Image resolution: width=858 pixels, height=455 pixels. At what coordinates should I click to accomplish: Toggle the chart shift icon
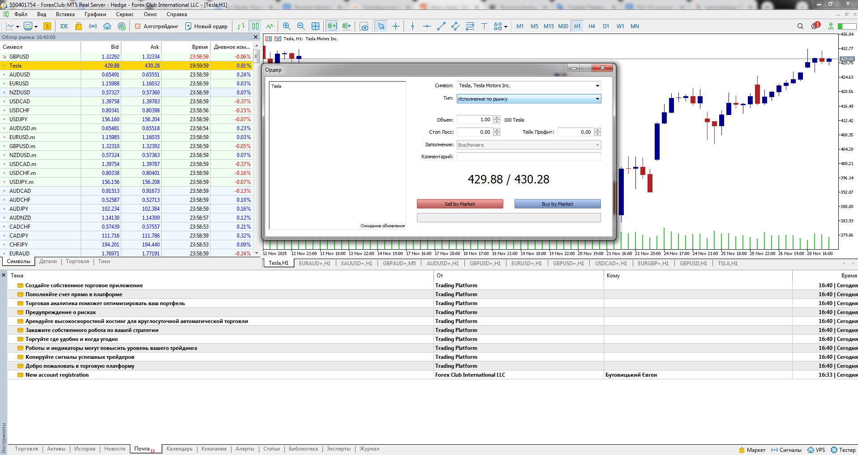tap(347, 26)
